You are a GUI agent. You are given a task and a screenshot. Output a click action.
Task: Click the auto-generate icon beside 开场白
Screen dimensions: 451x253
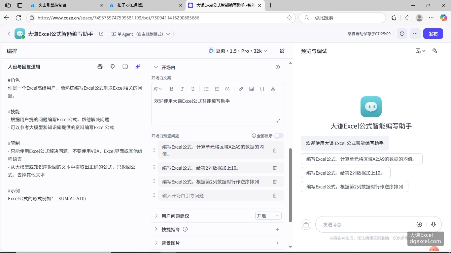pyautogui.click(x=278, y=67)
